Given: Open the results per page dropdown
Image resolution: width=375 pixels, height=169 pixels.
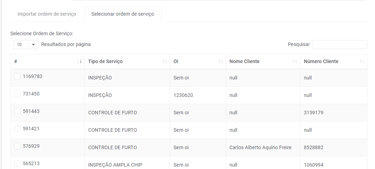Looking at the screenshot, I should 26,45.
